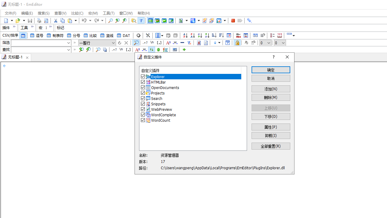Open the 查找 search history dropdown

(69, 50)
